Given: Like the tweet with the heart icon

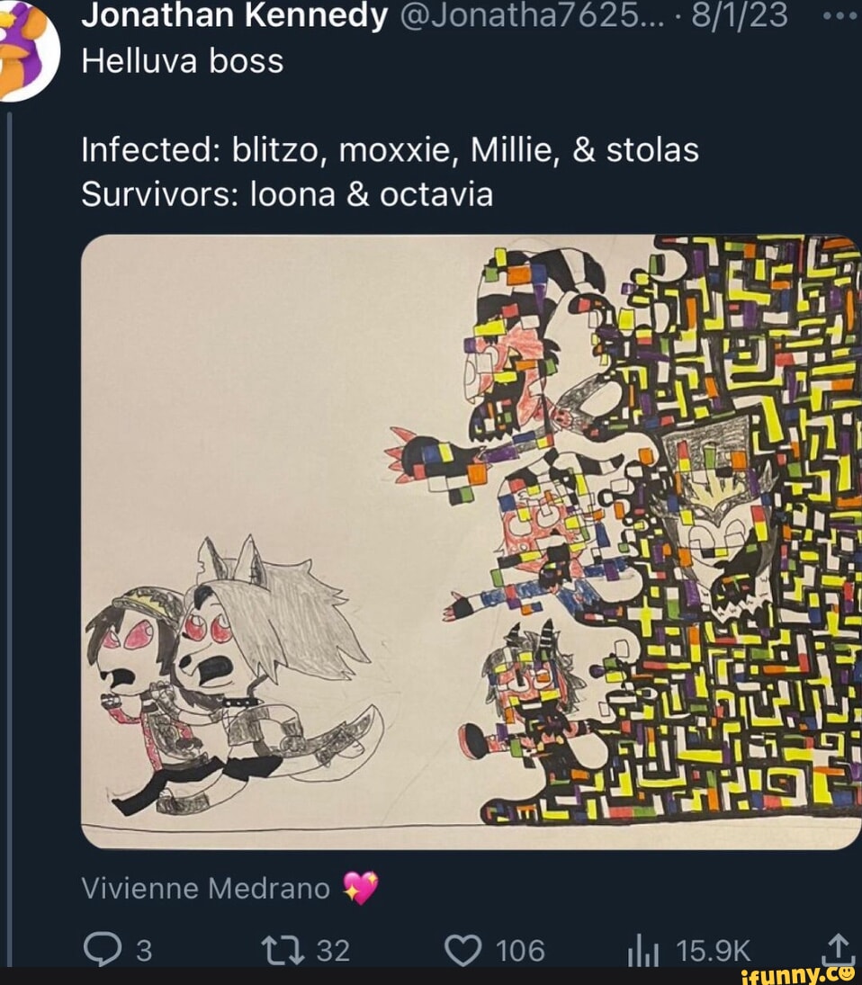Looking at the screenshot, I should tap(464, 949).
